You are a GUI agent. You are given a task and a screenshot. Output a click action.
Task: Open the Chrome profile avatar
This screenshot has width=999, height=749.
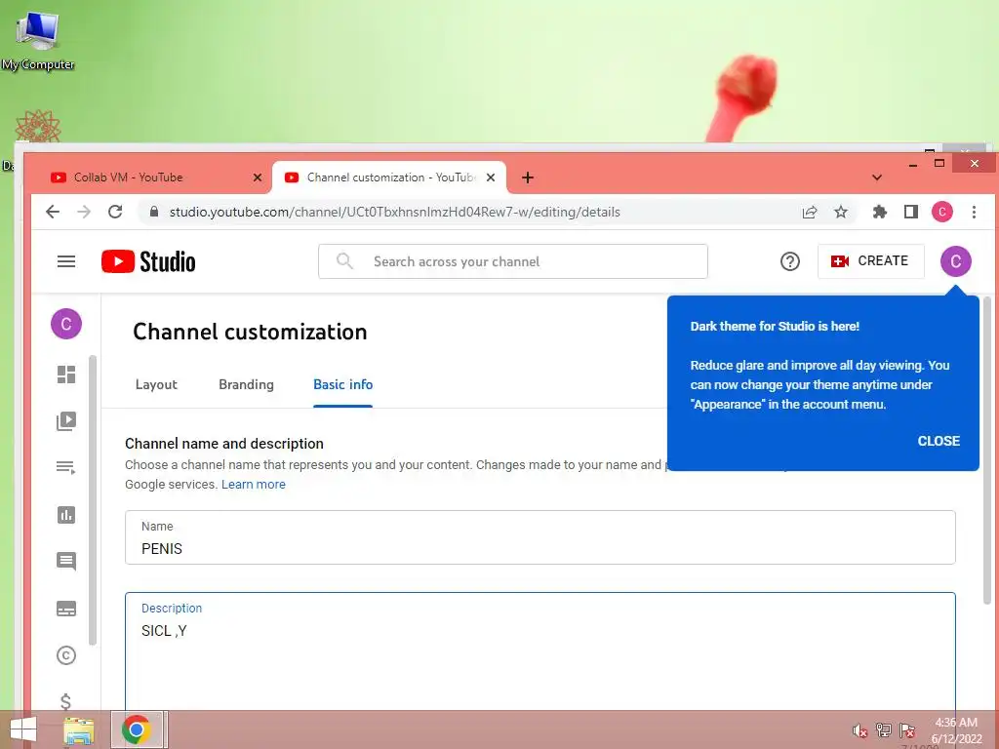click(942, 212)
